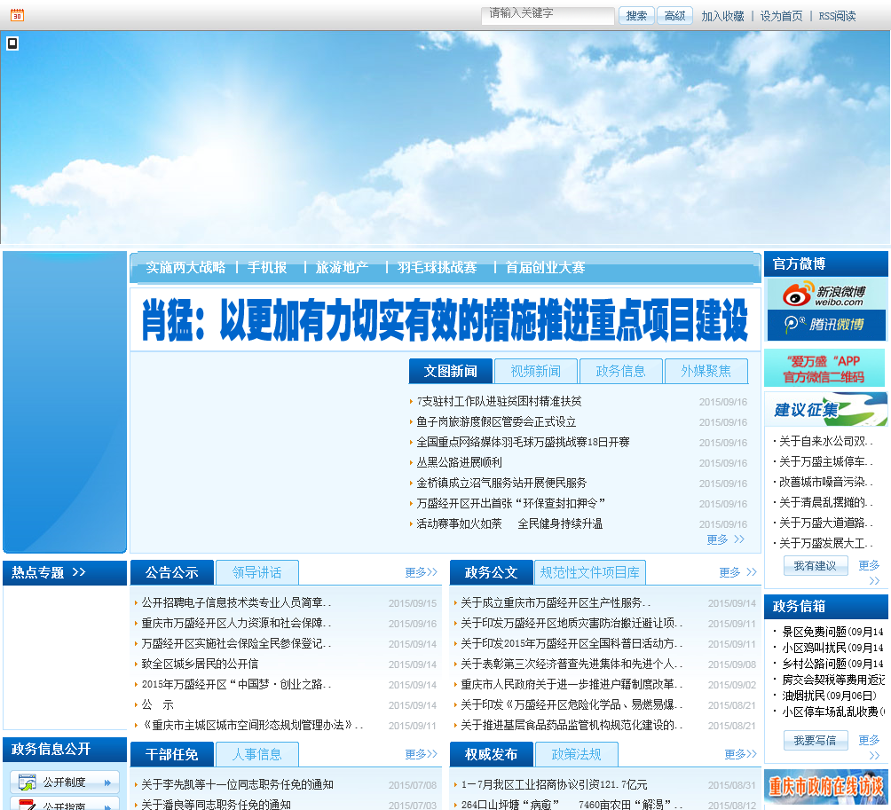891x810 pixels.
Task: Select the 文图新闻 tab
Action: coord(451,371)
